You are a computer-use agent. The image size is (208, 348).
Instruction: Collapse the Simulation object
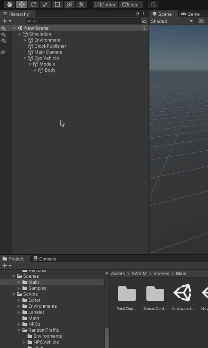(x=19, y=34)
